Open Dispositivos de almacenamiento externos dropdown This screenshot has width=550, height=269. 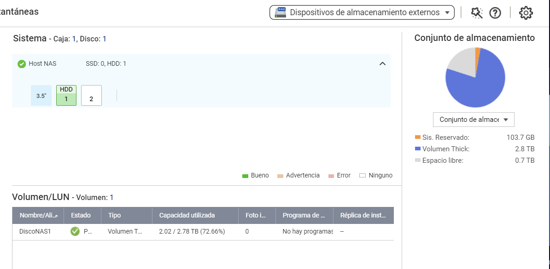(x=362, y=13)
